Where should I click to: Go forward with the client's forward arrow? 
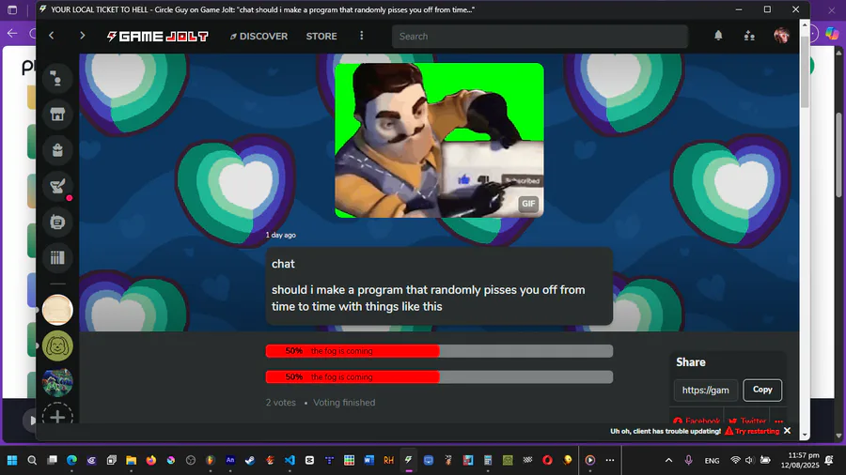(82, 36)
